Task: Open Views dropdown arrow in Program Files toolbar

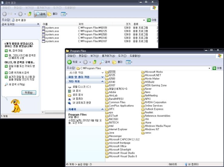Action: tap(132, 62)
